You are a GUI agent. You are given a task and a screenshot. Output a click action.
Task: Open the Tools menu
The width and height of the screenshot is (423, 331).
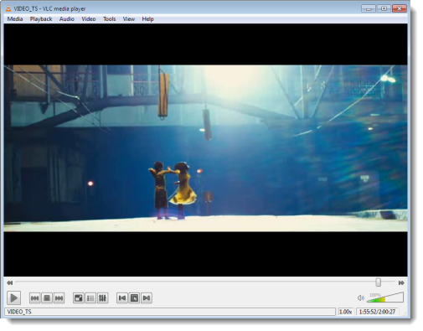point(109,19)
